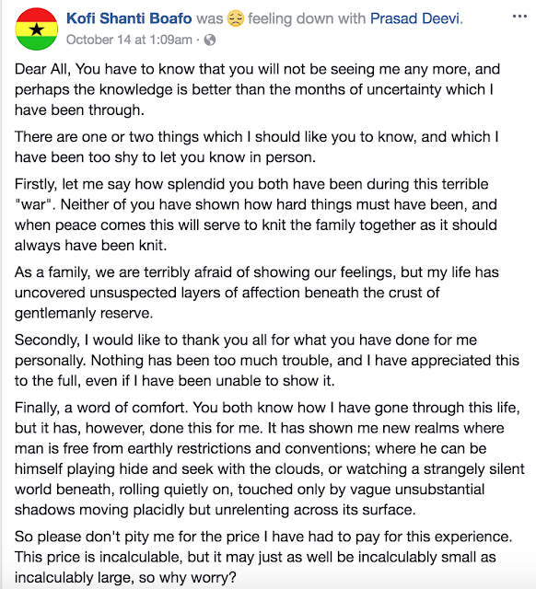The width and height of the screenshot is (536, 589).
Task: Click the paragraph starting with "Secondly"
Action: (267, 360)
